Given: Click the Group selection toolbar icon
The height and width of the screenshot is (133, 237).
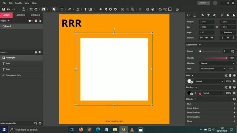Looking at the screenshot, I should 123,9.
